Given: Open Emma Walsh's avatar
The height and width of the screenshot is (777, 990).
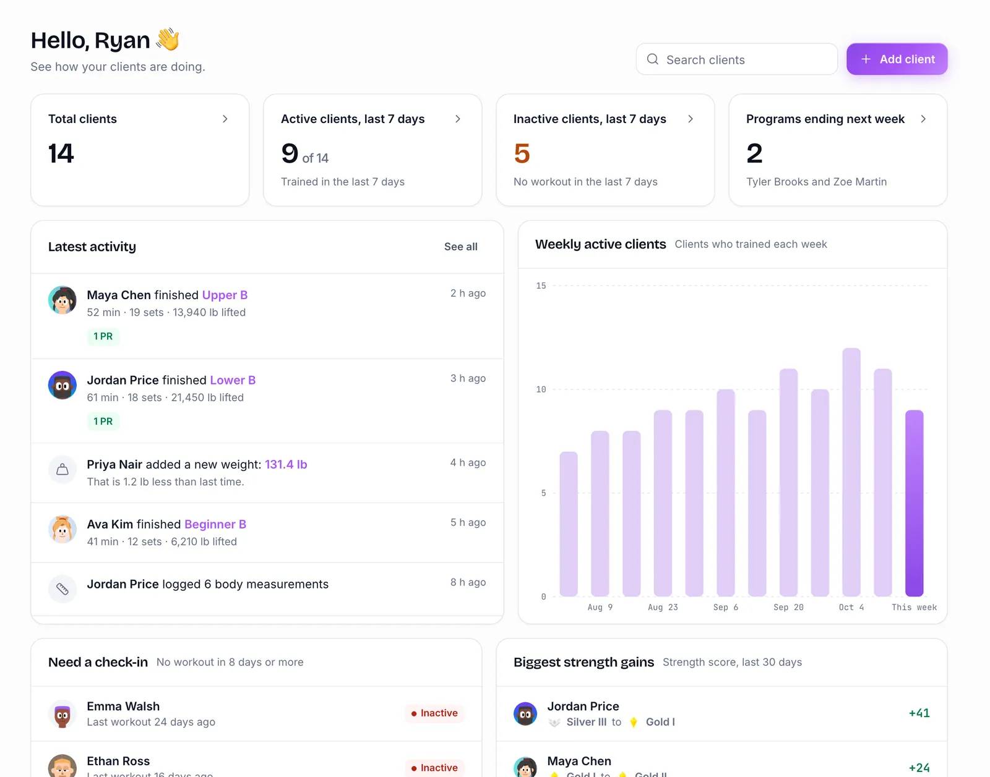Looking at the screenshot, I should (62, 714).
